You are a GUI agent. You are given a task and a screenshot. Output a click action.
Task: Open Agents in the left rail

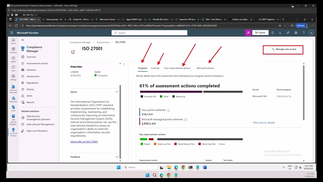(13, 59)
